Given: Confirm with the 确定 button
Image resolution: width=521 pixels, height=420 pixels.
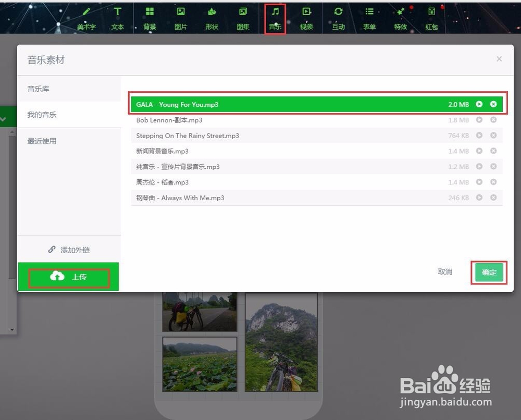Looking at the screenshot, I should [489, 273].
